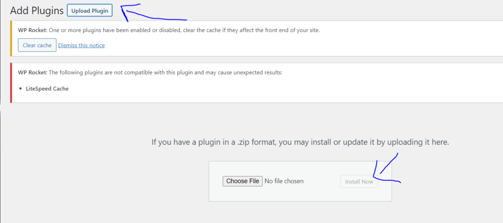The image size is (503, 223).
Task: Click bold 'WP Rocket:' in compatibility notice
Action: tap(32, 72)
